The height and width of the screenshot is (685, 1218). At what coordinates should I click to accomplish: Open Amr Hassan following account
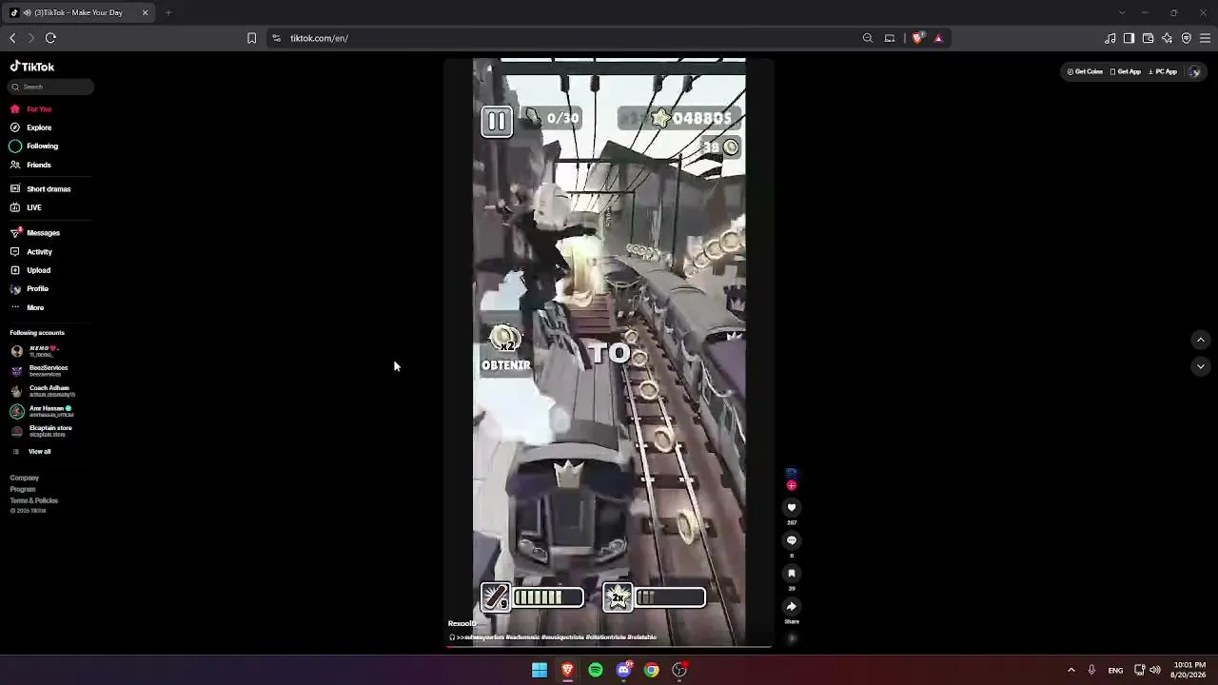tap(43, 411)
